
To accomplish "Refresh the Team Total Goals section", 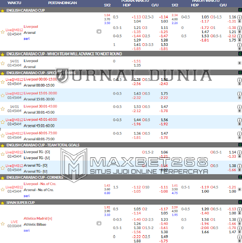I will pyautogui.click(x=240, y=145).
